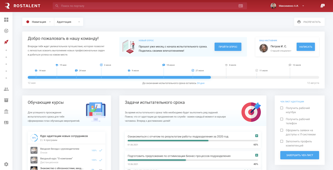Click the 50% progress circle icon
The width and height of the screenshot is (333, 170).
click(34, 138)
